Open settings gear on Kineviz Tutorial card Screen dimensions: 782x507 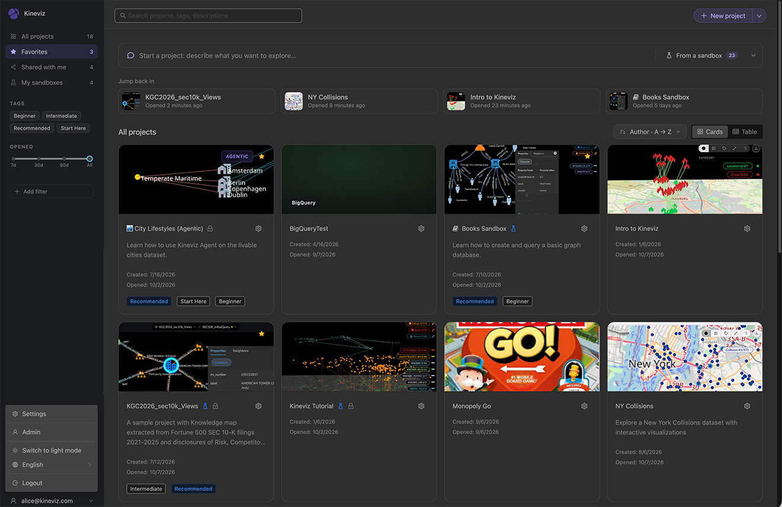(x=421, y=406)
